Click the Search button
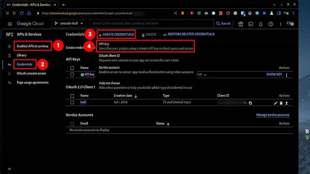 [x=223, y=23]
